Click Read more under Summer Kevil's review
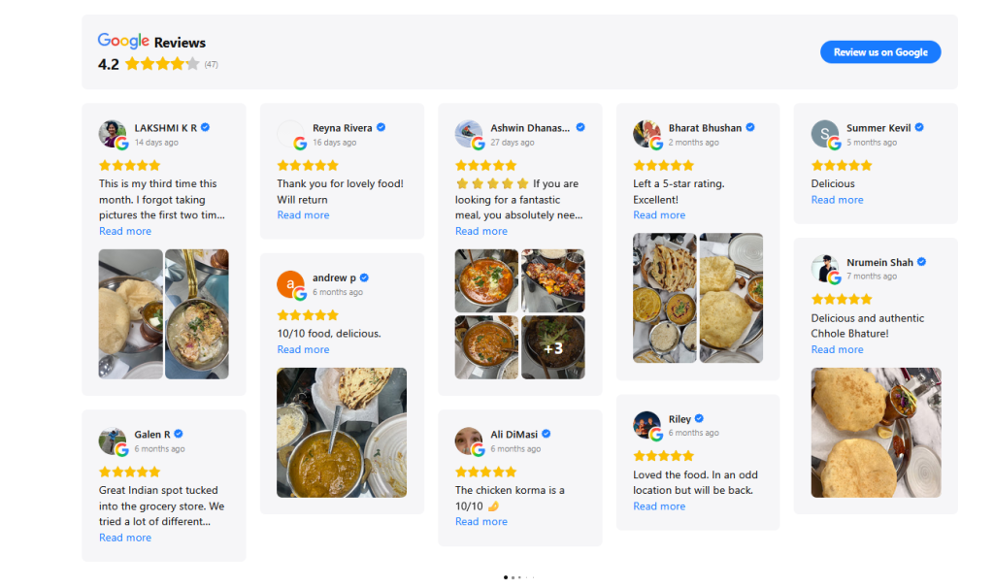This screenshot has width=994, height=587. pyautogui.click(x=837, y=200)
